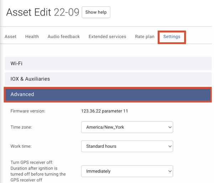The height and width of the screenshot is (183, 214).
Task: Go to Extended services tab
Action: [x=107, y=37]
